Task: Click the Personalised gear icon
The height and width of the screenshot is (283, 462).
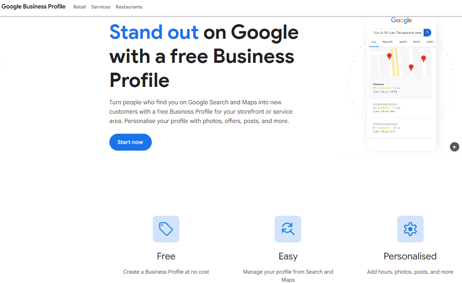Action: [410, 229]
